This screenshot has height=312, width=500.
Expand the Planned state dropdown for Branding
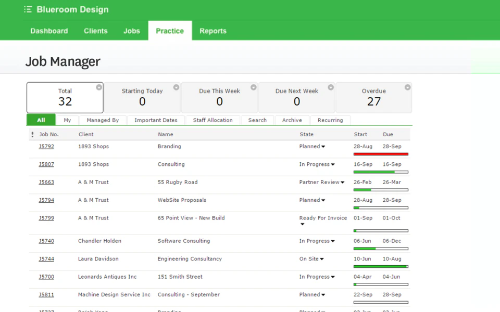click(323, 146)
